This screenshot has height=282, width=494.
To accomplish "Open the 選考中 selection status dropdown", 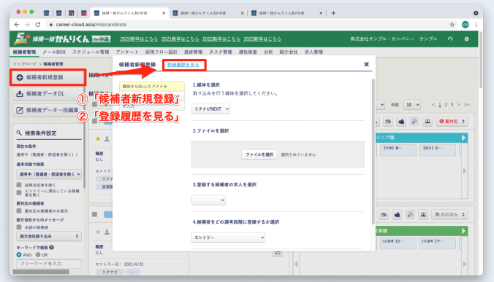I will pyautogui.click(x=49, y=174).
